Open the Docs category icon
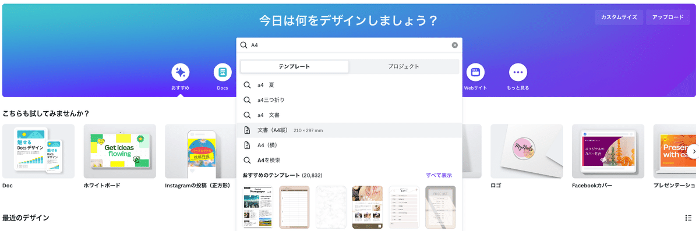Screen dimensions: 699x231 point(223,73)
